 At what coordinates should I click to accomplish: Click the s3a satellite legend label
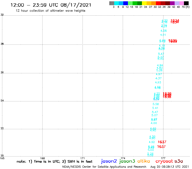pos(179,161)
